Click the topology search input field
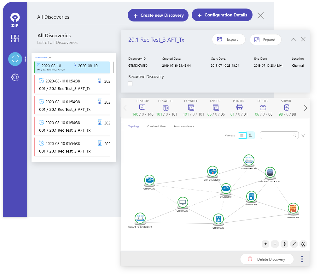Viewport: 320px width, 277px height. [x=276, y=135]
